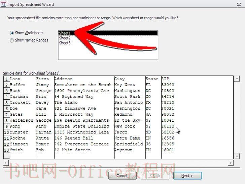
Task: Close the Import Spreadsheet Wizard window
Action: (x=239, y=4)
